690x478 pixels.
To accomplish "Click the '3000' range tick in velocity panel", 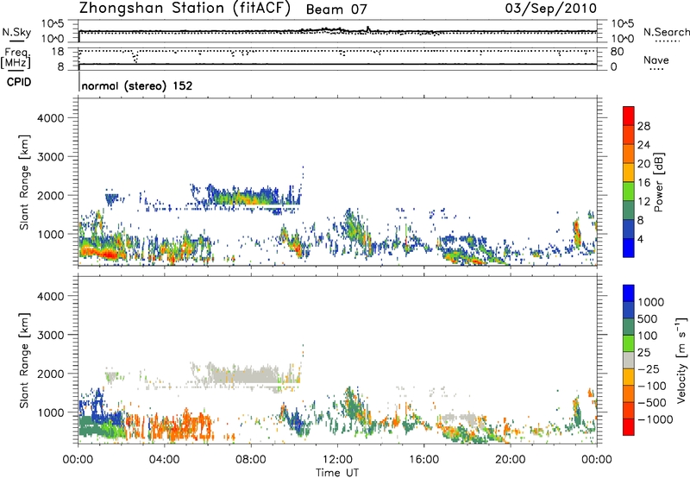I will pyautogui.click(x=51, y=335).
